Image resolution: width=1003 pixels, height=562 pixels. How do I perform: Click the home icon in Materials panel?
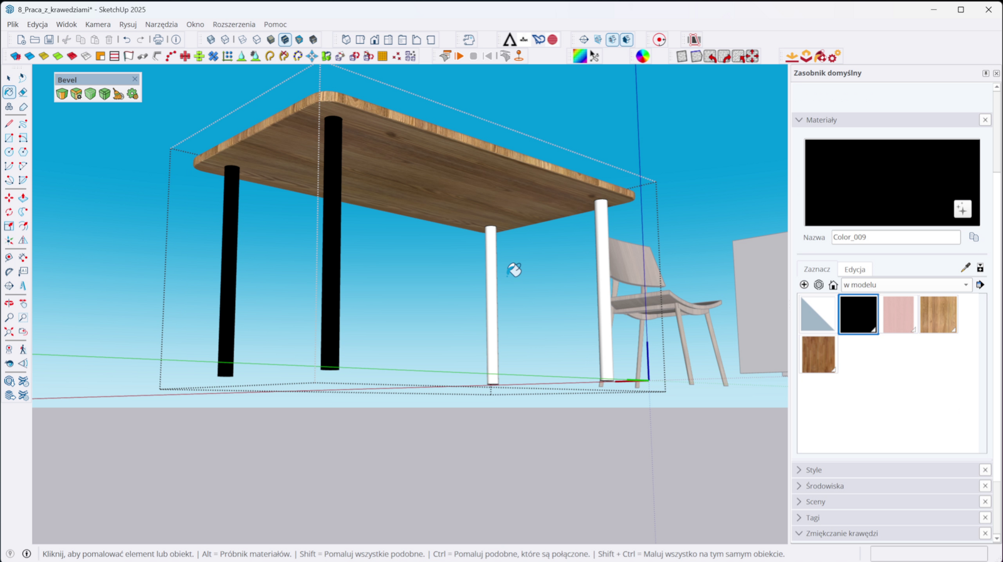(x=833, y=285)
